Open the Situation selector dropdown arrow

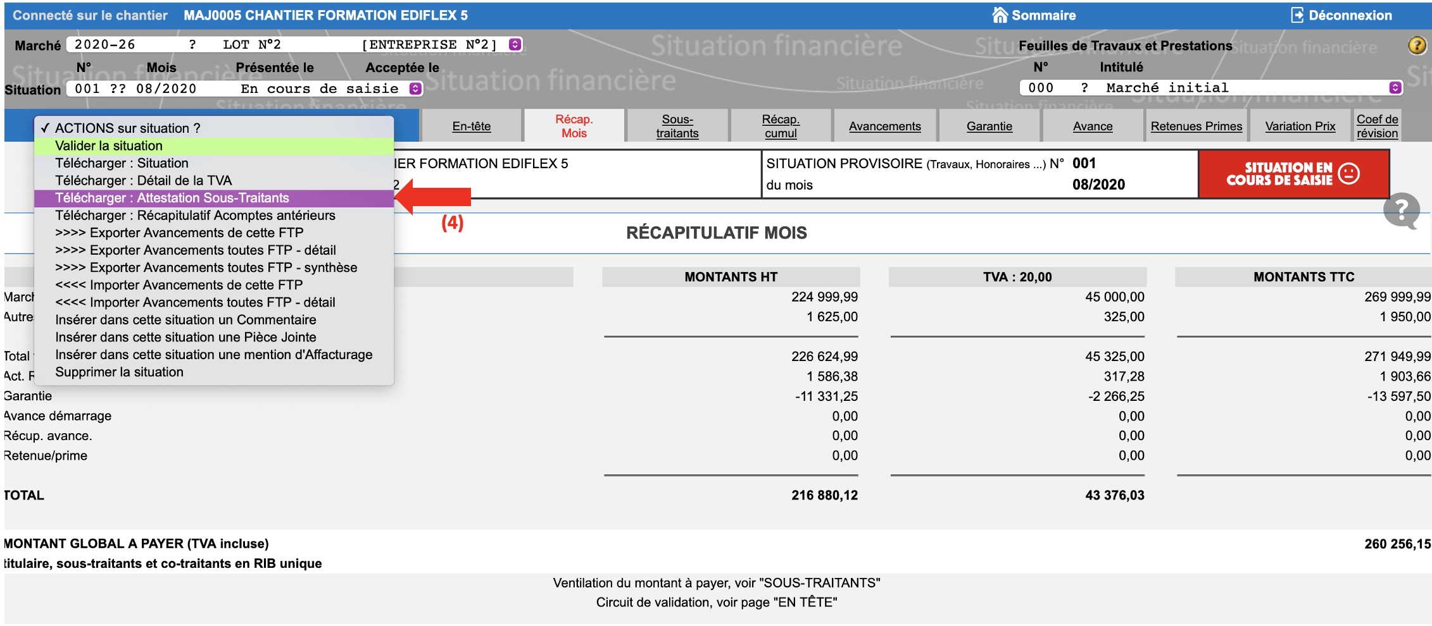(x=415, y=89)
